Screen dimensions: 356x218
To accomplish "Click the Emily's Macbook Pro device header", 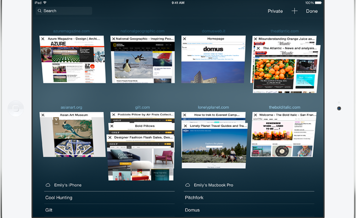I will pos(214,185).
